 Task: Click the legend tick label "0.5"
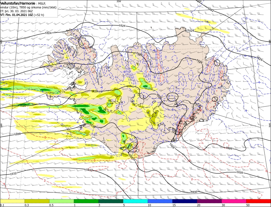51,205
